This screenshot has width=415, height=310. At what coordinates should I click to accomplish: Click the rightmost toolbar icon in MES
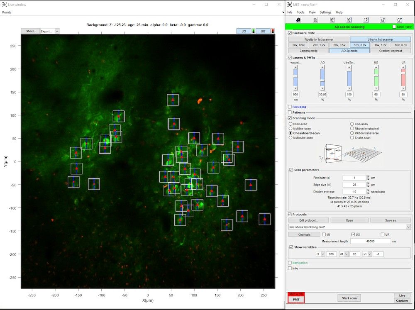pos(400,20)
